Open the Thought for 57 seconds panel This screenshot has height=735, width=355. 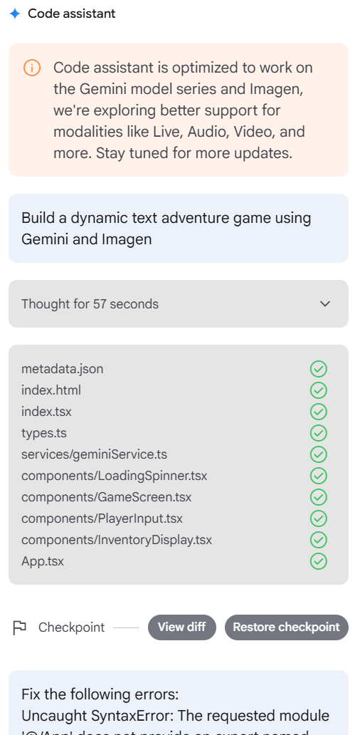(x=179, y=303)
